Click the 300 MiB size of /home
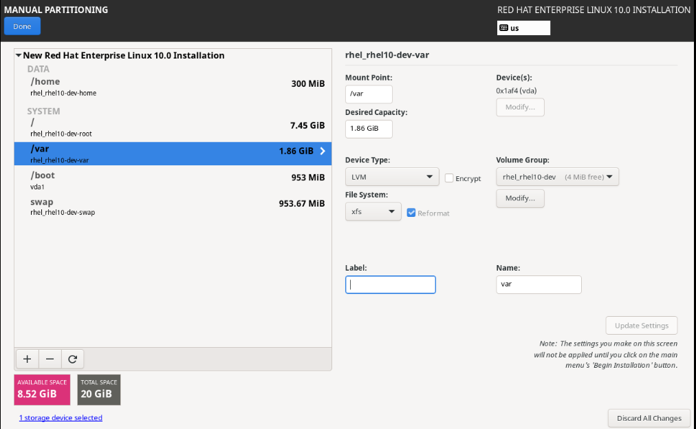Screen dimensions: 696x429 (x=308, y=83)
